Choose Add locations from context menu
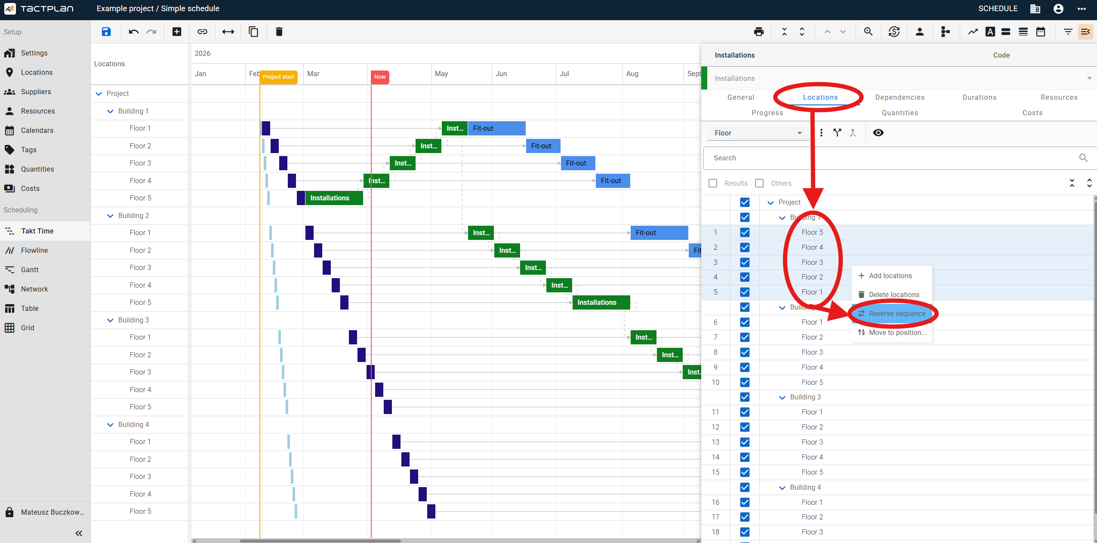The image size is (1097, 543). click(x=892, y=276)
